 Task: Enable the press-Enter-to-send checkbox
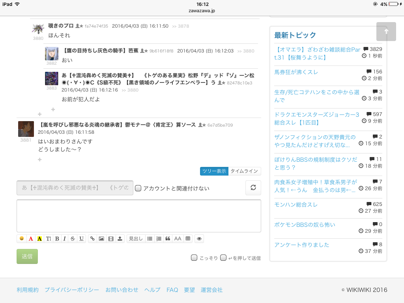coord(223,258)
